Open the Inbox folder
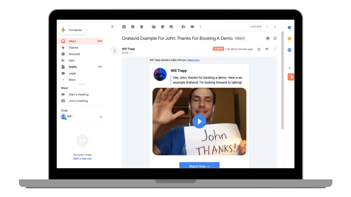This screenshot has width=351, height=197. [x=81, y=41]
